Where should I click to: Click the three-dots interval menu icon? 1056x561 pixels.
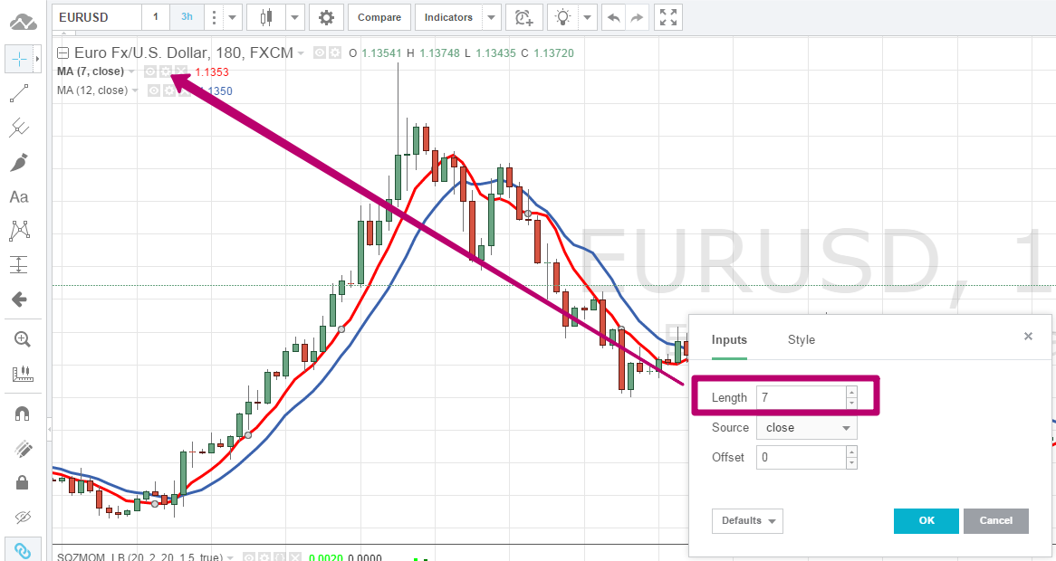214,17
